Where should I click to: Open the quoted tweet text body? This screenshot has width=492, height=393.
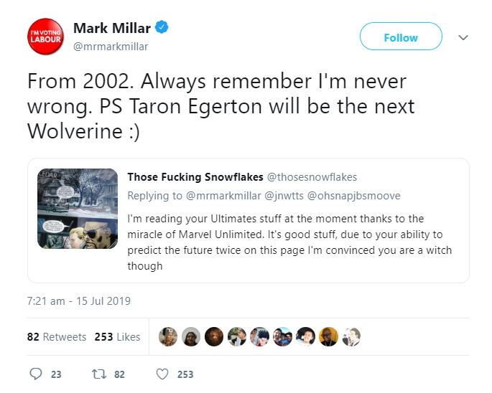click(289, 242)
